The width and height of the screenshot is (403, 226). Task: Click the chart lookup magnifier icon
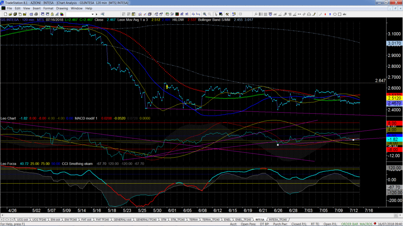(102, 14)
